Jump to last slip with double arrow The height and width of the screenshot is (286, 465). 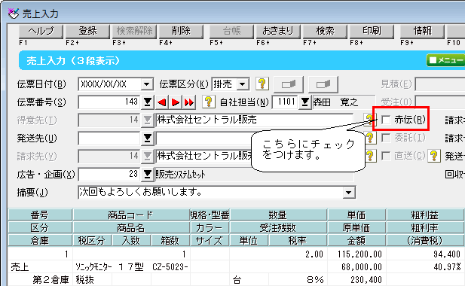[189, 102]
